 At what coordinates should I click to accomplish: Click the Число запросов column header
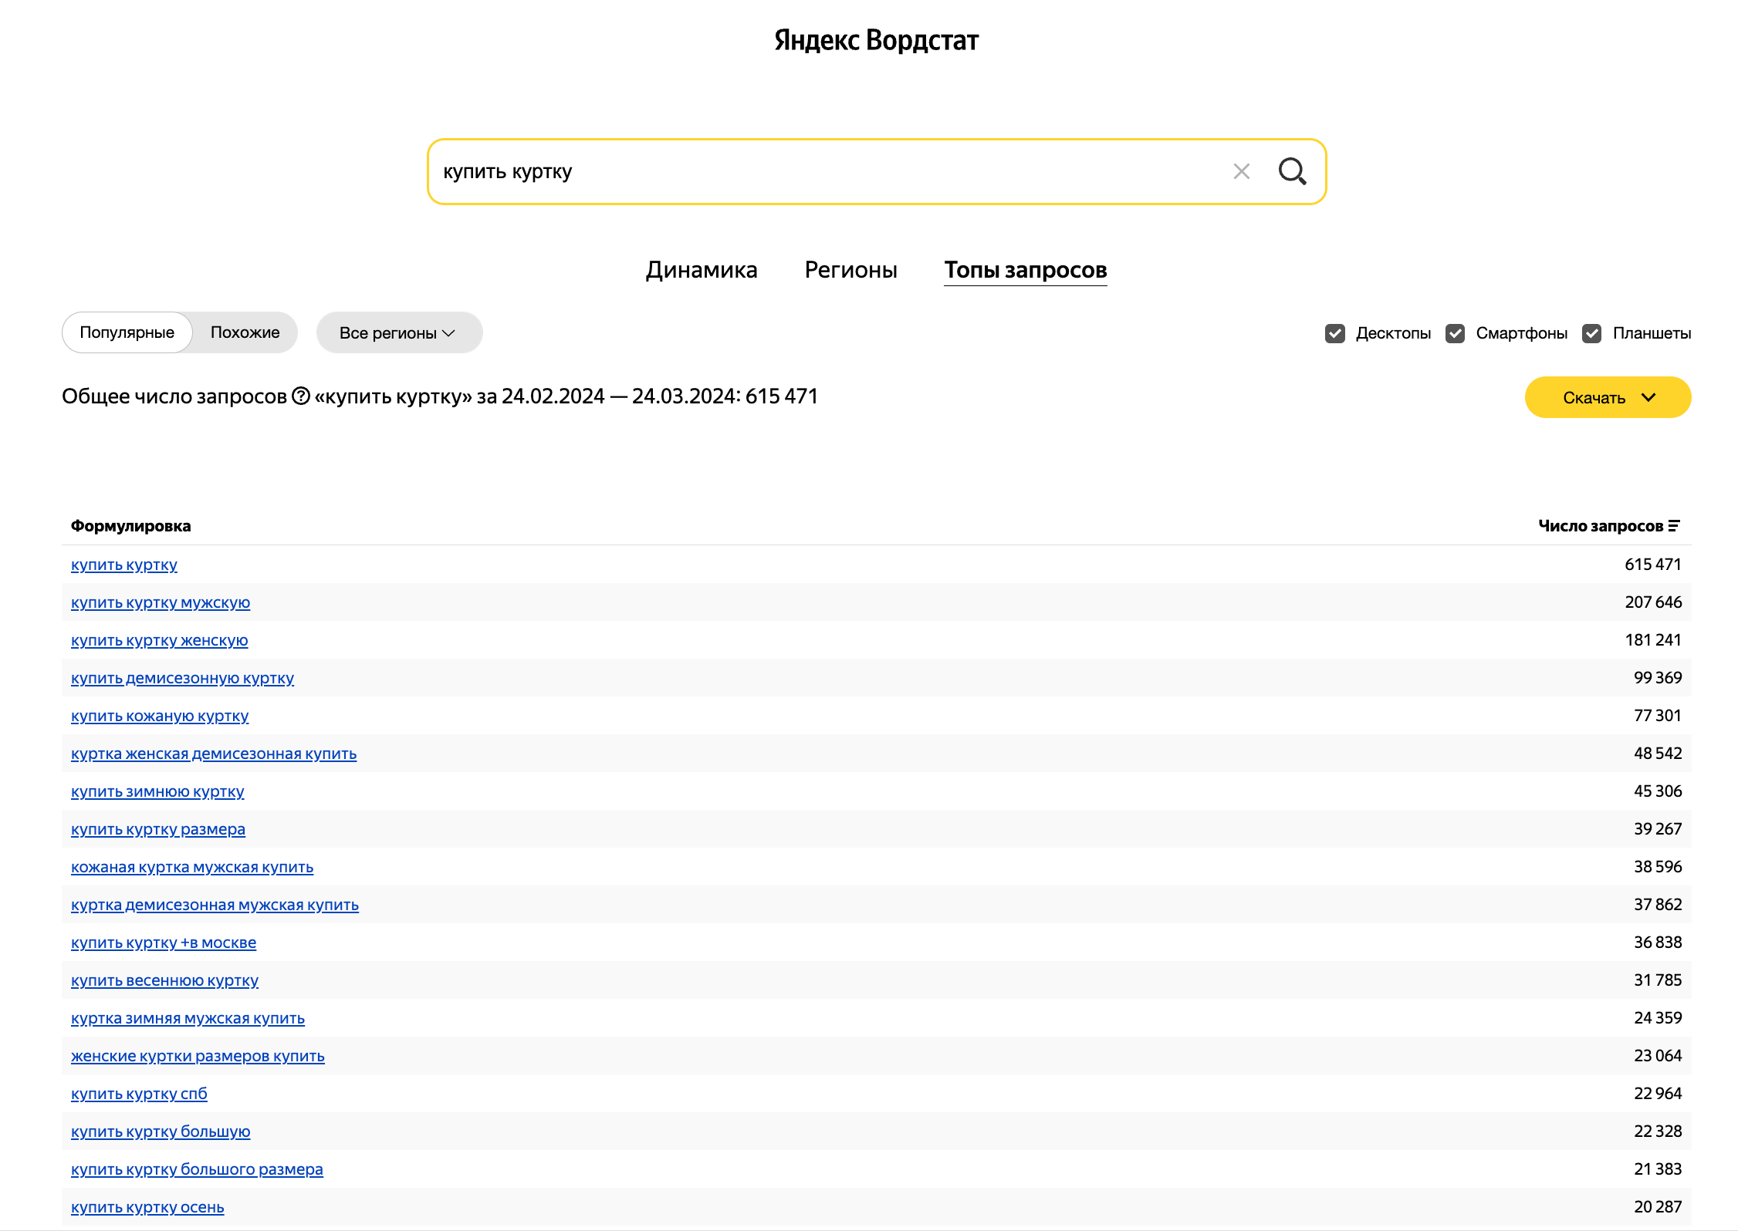1601,526
